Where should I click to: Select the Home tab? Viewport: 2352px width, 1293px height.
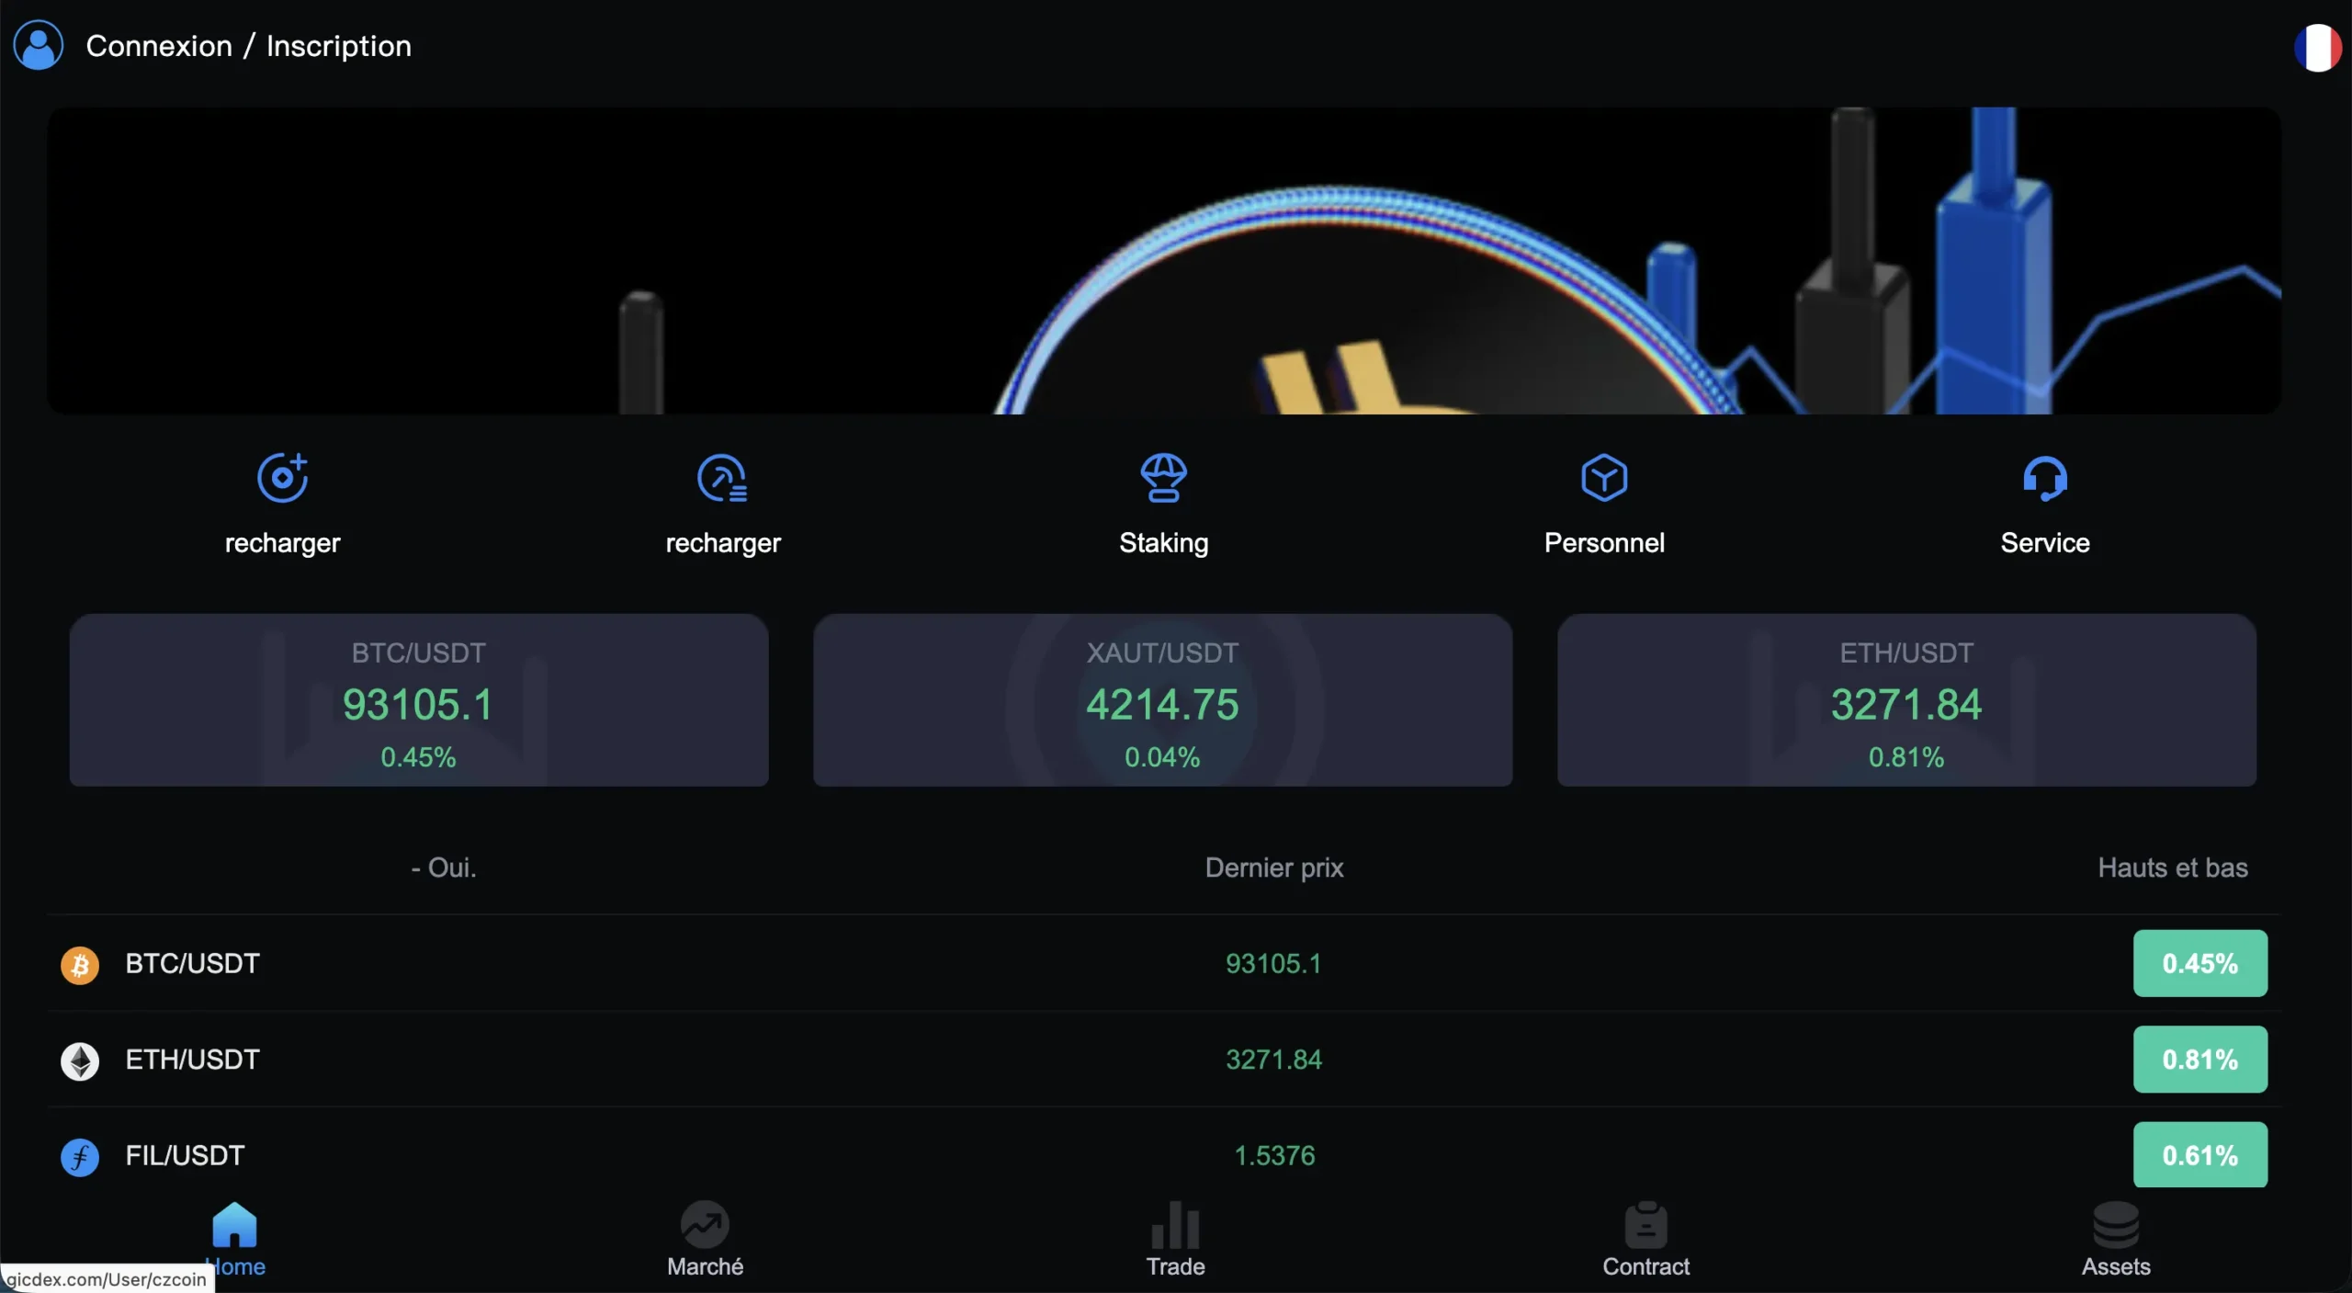click(x=234, y=1239)
